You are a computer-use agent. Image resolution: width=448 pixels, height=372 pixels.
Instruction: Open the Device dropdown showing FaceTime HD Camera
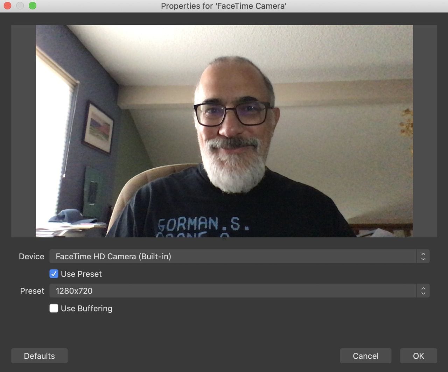tap(233, 257)
